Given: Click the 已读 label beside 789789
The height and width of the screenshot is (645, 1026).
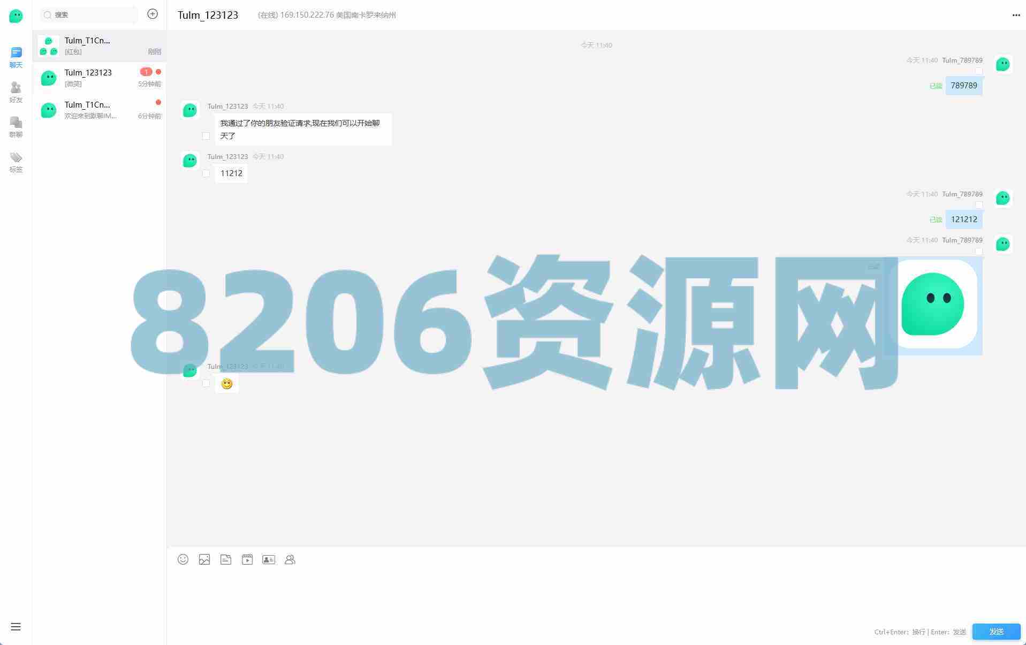Looking at the screenshot, I should 936,86.
